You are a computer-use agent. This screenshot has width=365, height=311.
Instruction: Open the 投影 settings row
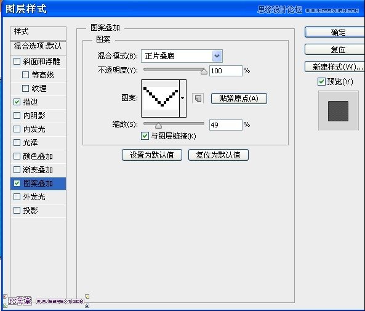click(x=38, y=211)
